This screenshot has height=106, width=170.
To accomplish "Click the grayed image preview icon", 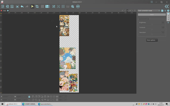I will (x=68, y=6).
